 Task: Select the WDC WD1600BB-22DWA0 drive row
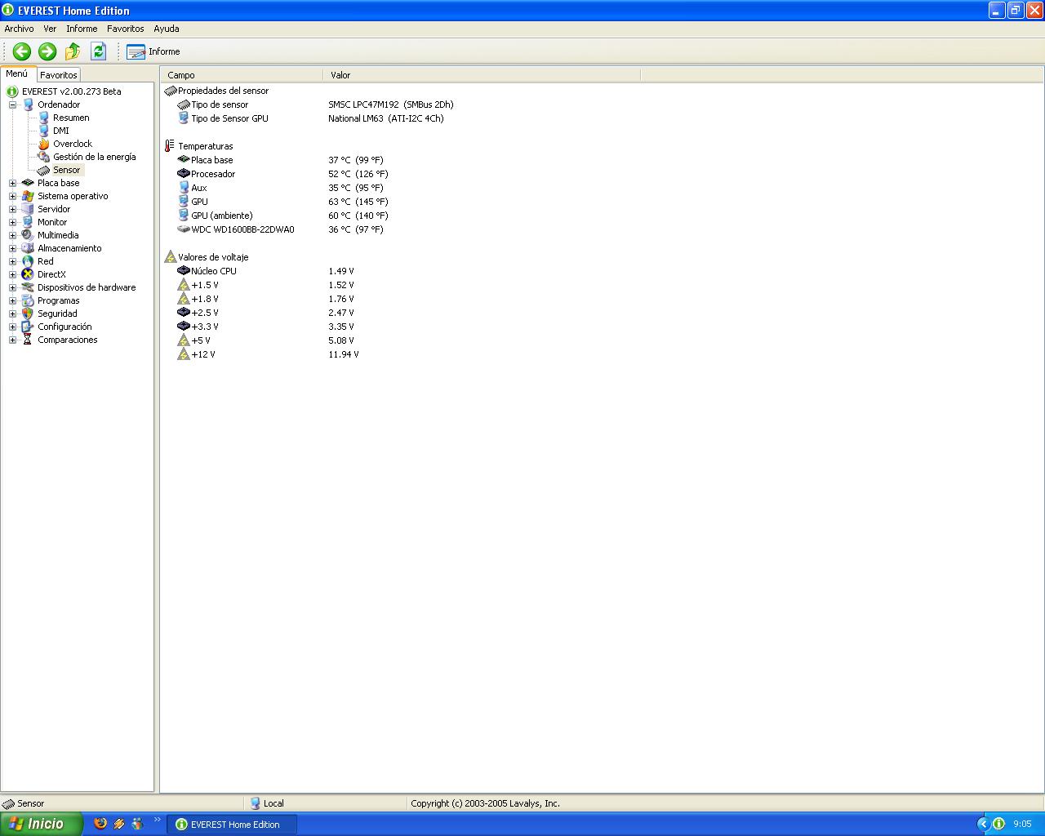280,229
